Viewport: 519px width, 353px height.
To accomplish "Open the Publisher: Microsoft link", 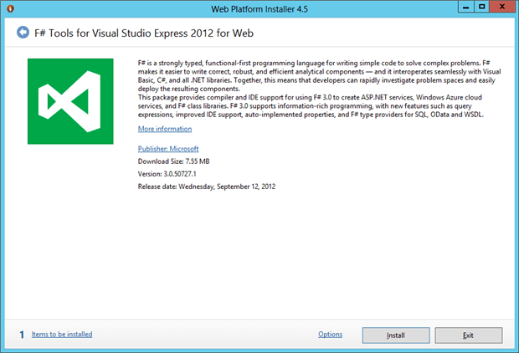I will (168, 149).
